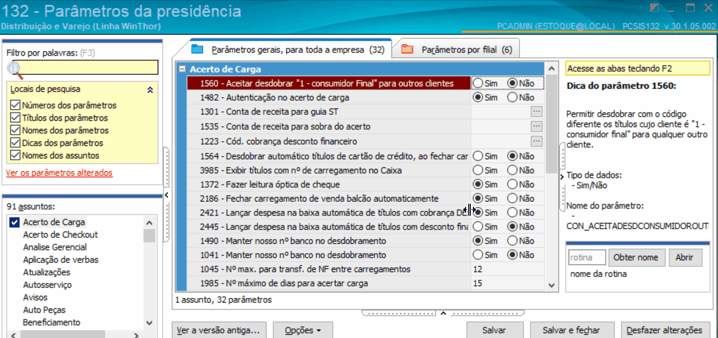Viewport: 718px width, 338px height.
Task: Click Ver os parâmetros alterados link
Action: tap(59, 173)
